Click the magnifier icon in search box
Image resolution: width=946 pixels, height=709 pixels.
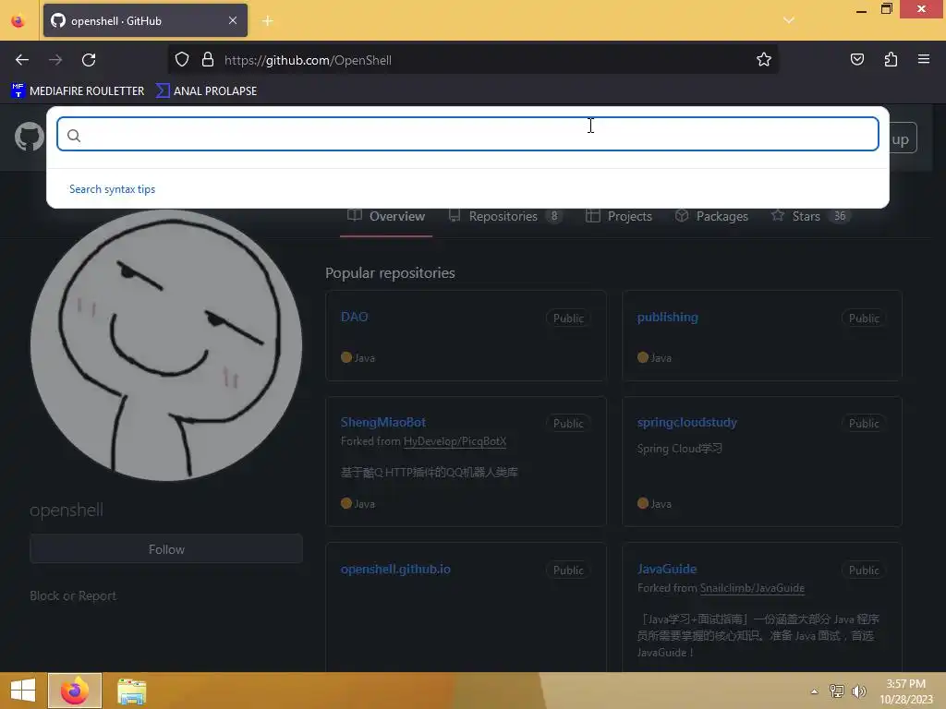(74, 136)
